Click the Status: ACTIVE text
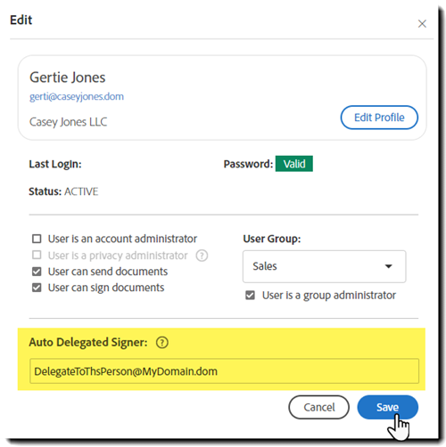This screenshot has height=447, width=446. [x=63, y=191]
